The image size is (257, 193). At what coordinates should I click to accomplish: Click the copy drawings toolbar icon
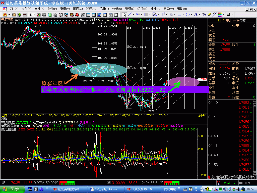point(204,15)
